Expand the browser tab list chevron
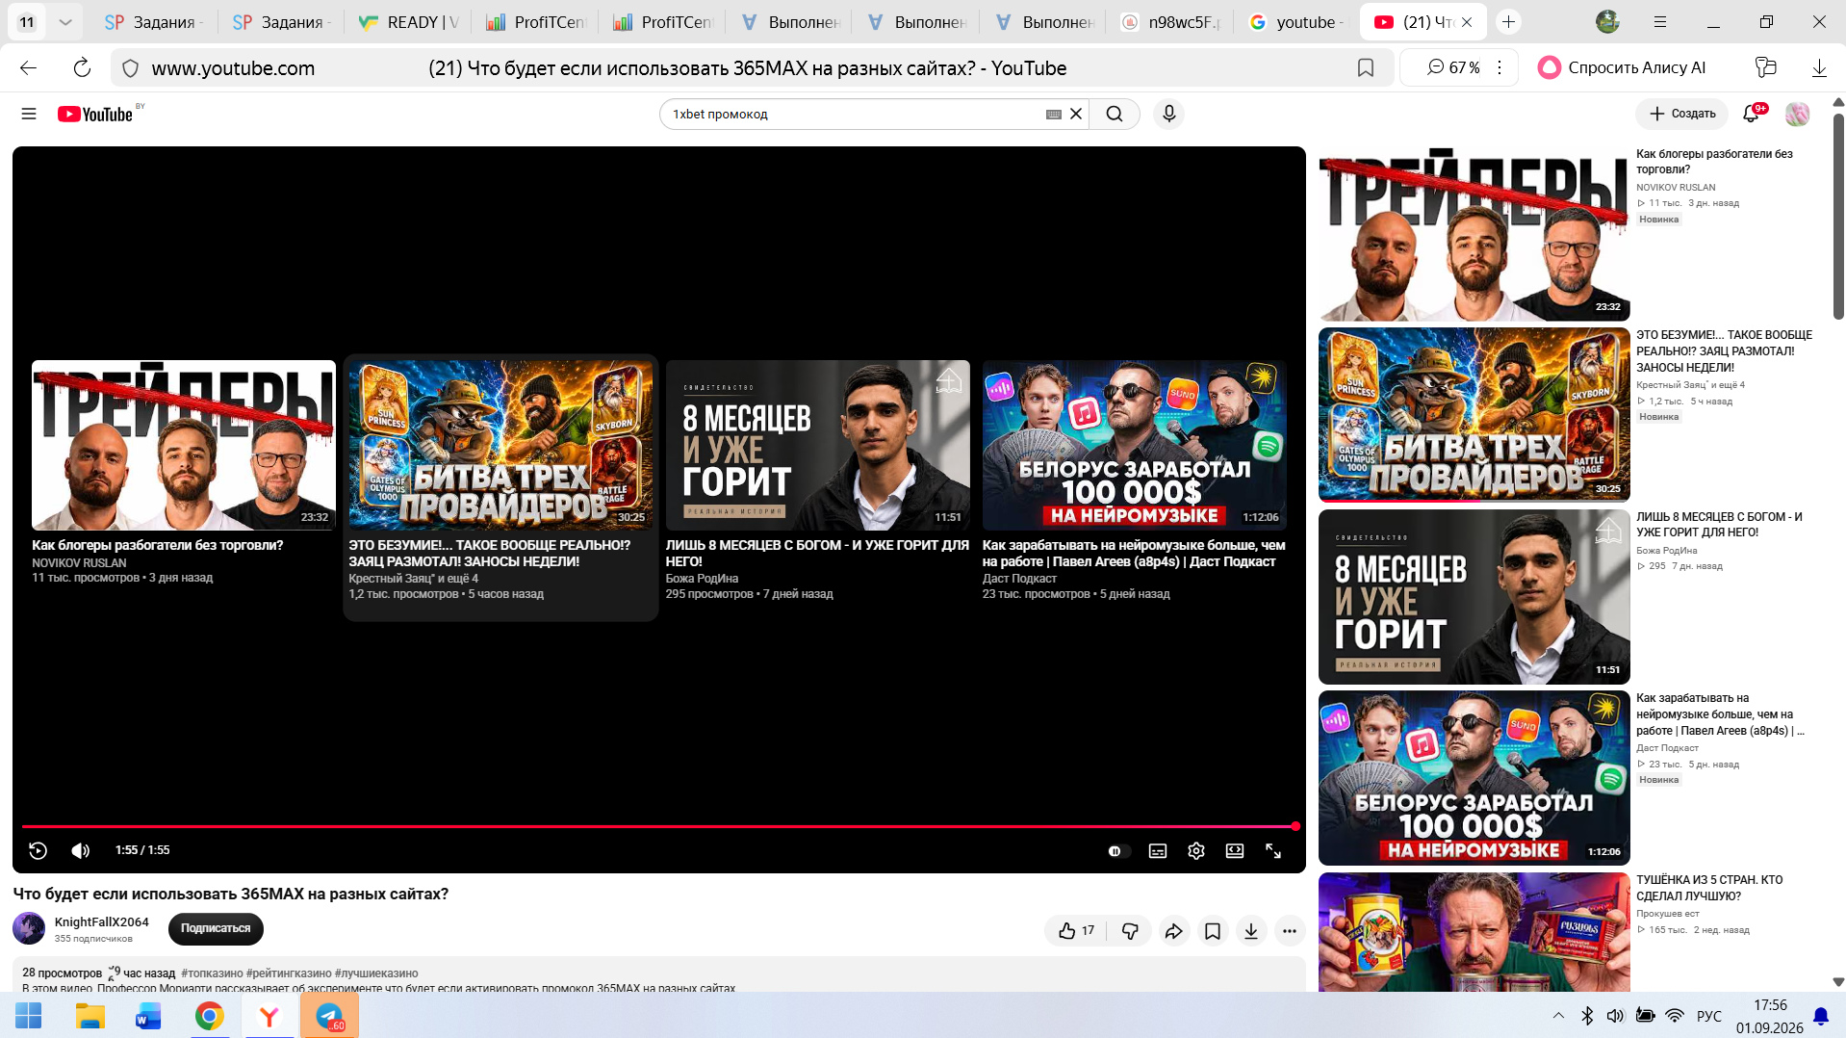Image resolution: width=1846 pixels, height=1038 pixels. pos(64,22)
